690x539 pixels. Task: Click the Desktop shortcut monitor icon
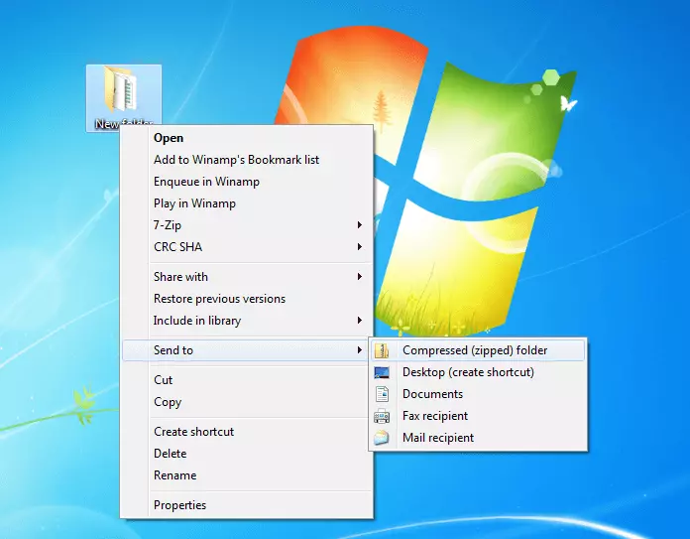tap(382, 372)
